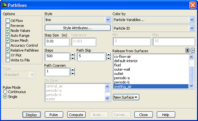The image size is (198, 121).
Task: Deselect all surfaces icon above Release from Surfaces
Action: pos(193,50)
